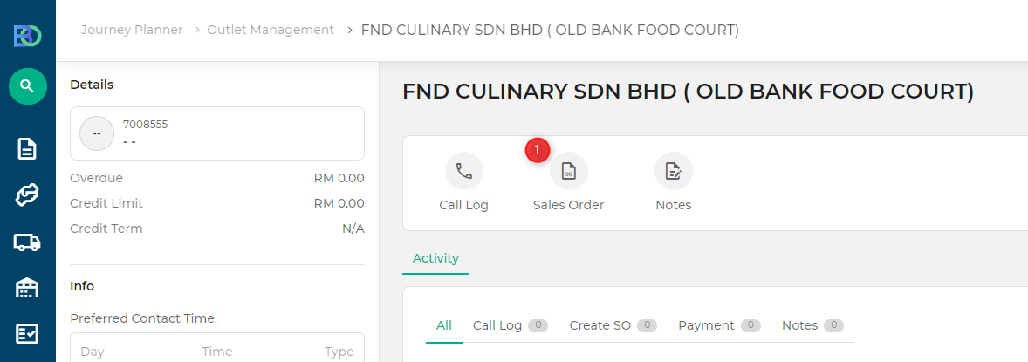Click the Sales Order icon
Viewport: 1028px width, 362px height.
(x=568, y=171)
